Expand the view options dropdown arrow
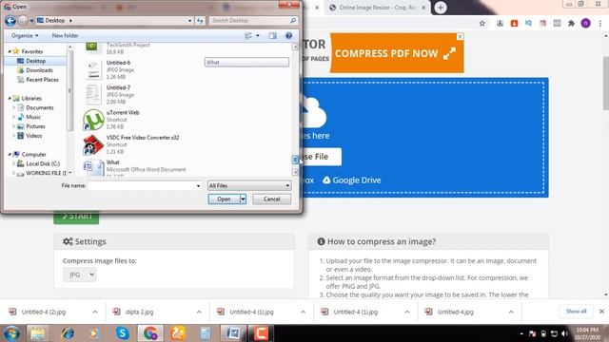This screenshot has height=342, width=609. pyautogui.click(x=258, y=36)
